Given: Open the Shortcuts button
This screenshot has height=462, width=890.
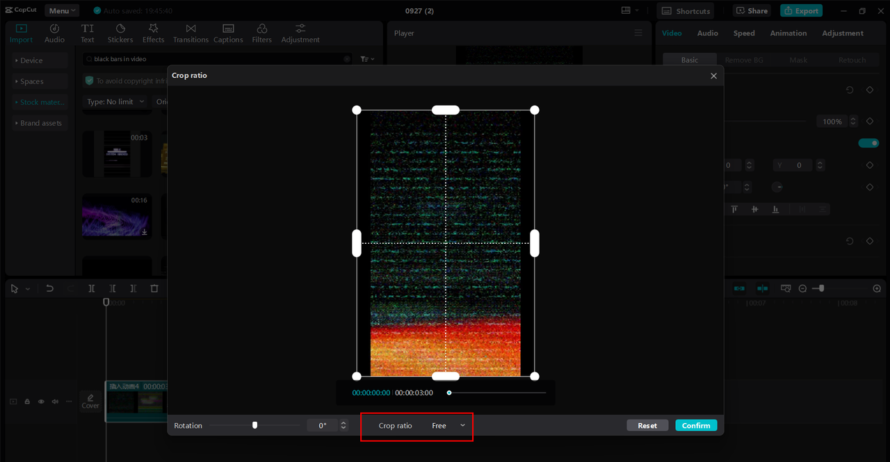Looking at the screenshot, I should click(686, 10).
